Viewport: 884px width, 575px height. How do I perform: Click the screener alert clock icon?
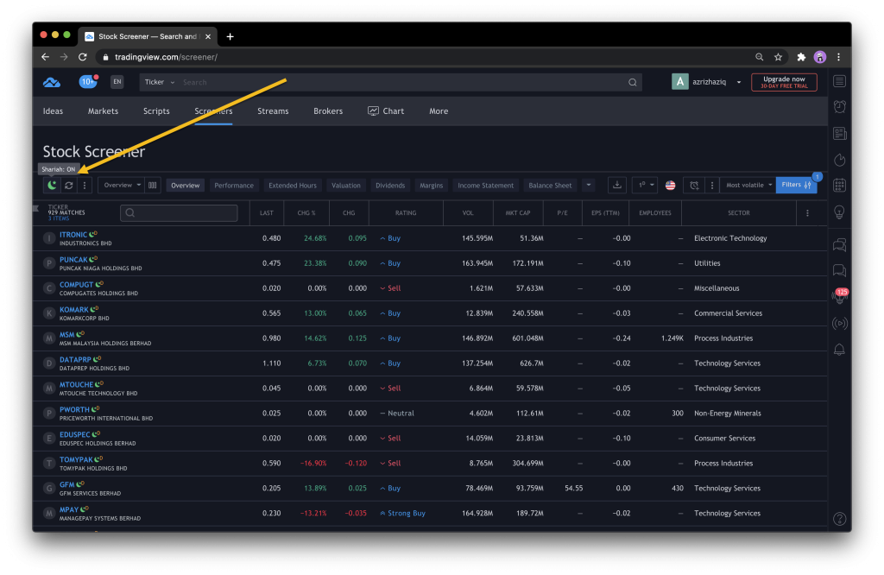coord(695,185)
